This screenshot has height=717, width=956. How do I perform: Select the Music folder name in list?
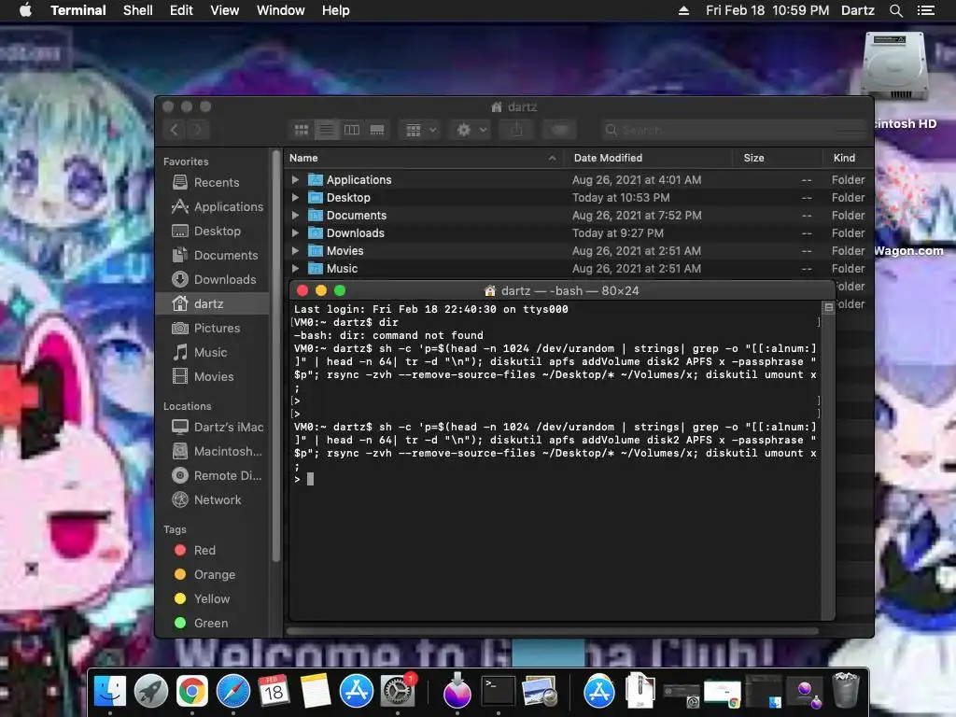(342, 268)
